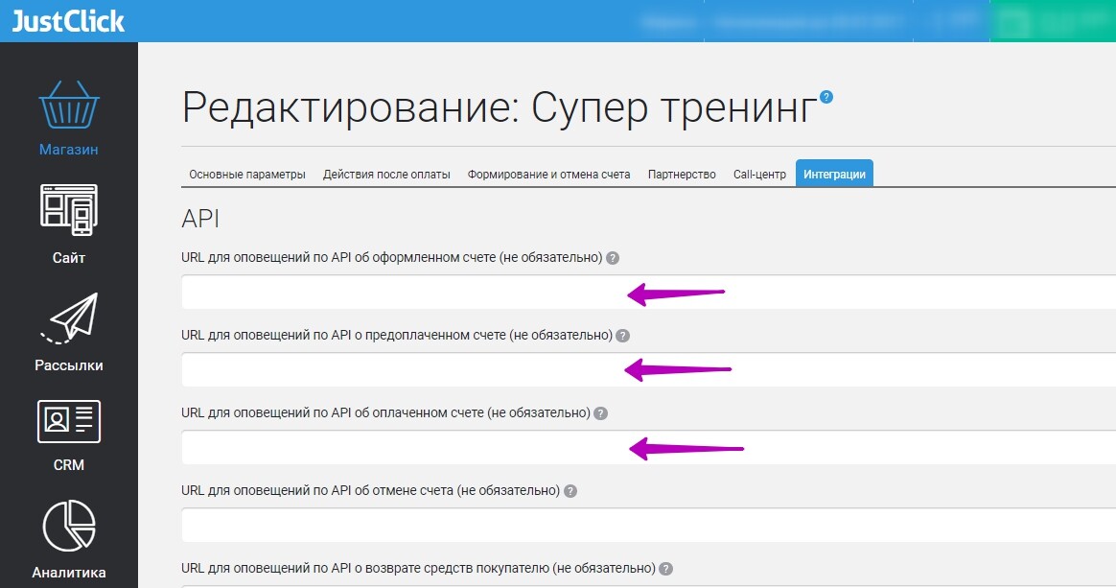This screenshot has width=1116, height=588.
Task: Click help icon for оформленном счете URL
Action: pos(612,258)
